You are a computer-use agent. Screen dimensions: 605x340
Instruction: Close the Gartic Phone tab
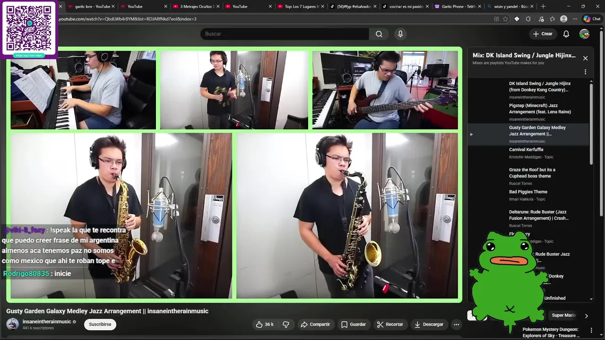pos(480,7)
